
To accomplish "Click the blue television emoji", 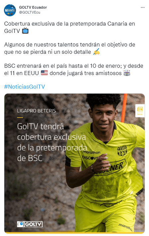I will click(25, 31).
